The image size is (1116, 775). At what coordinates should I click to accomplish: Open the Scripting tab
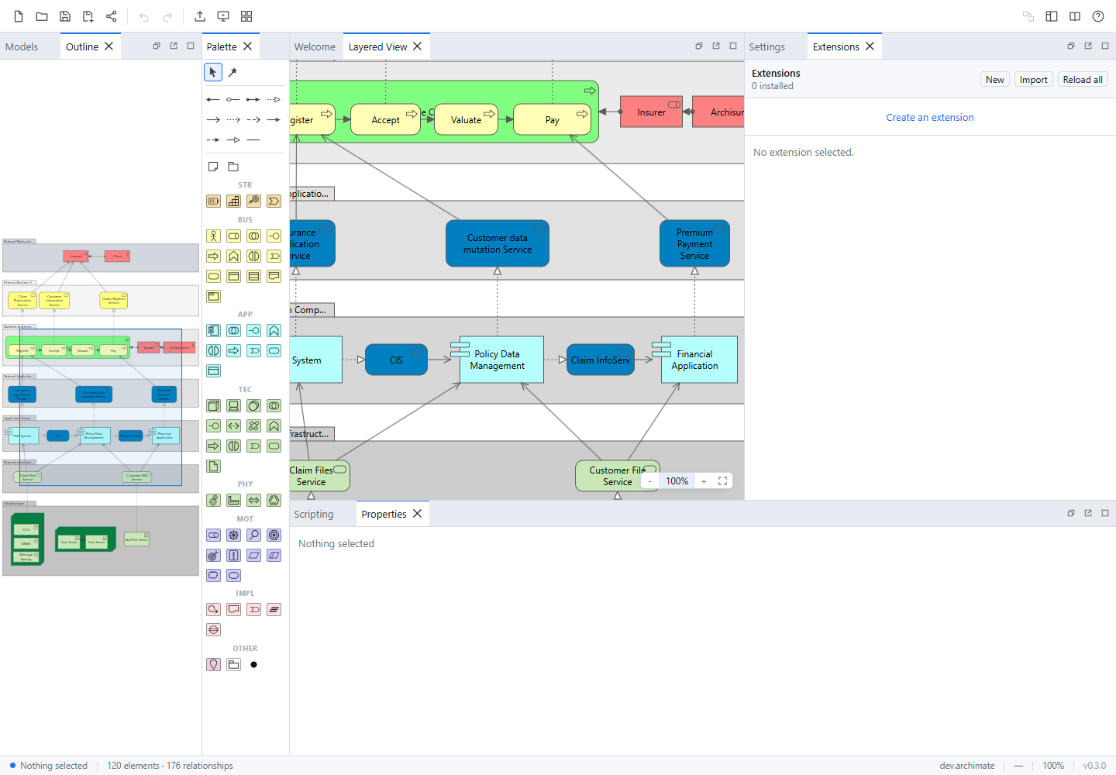tap(314, 514)
